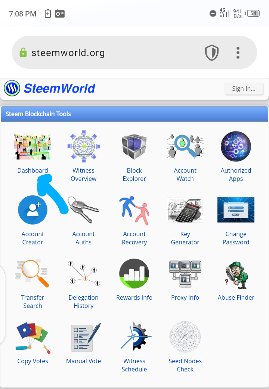Open the Witness Schedule gear-clock icon
Viewport: 269px width, 389px height.
(x=136, y=336)
